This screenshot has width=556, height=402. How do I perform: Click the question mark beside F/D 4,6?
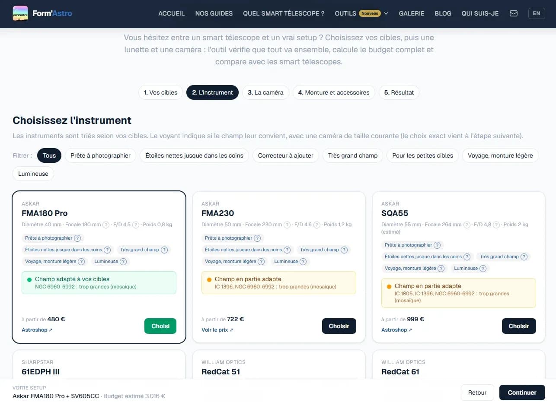[x=316, y=225]
